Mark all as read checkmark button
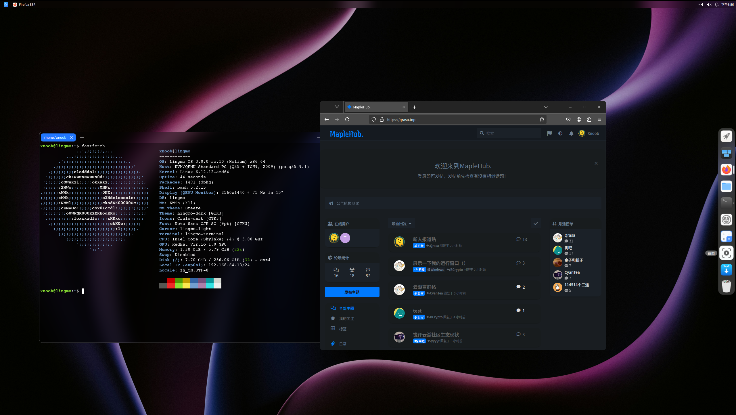Screen dimensions: 736x415 click(536, 223)
